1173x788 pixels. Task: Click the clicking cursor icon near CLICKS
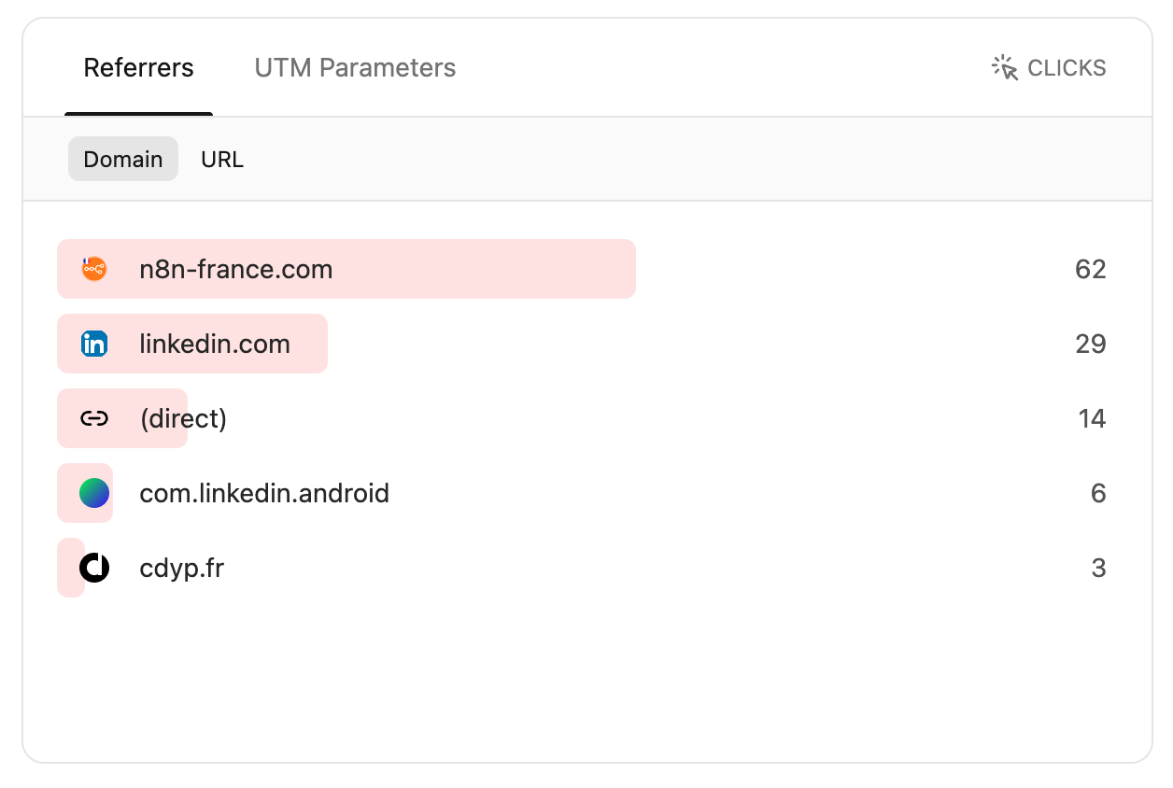click(1002, 66)
